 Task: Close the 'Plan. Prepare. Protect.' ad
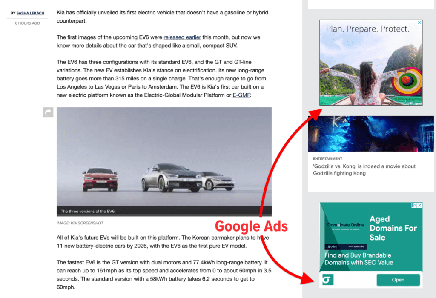tap(419, 23)
